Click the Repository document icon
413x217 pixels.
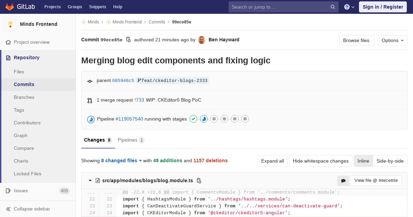(8, 58)
